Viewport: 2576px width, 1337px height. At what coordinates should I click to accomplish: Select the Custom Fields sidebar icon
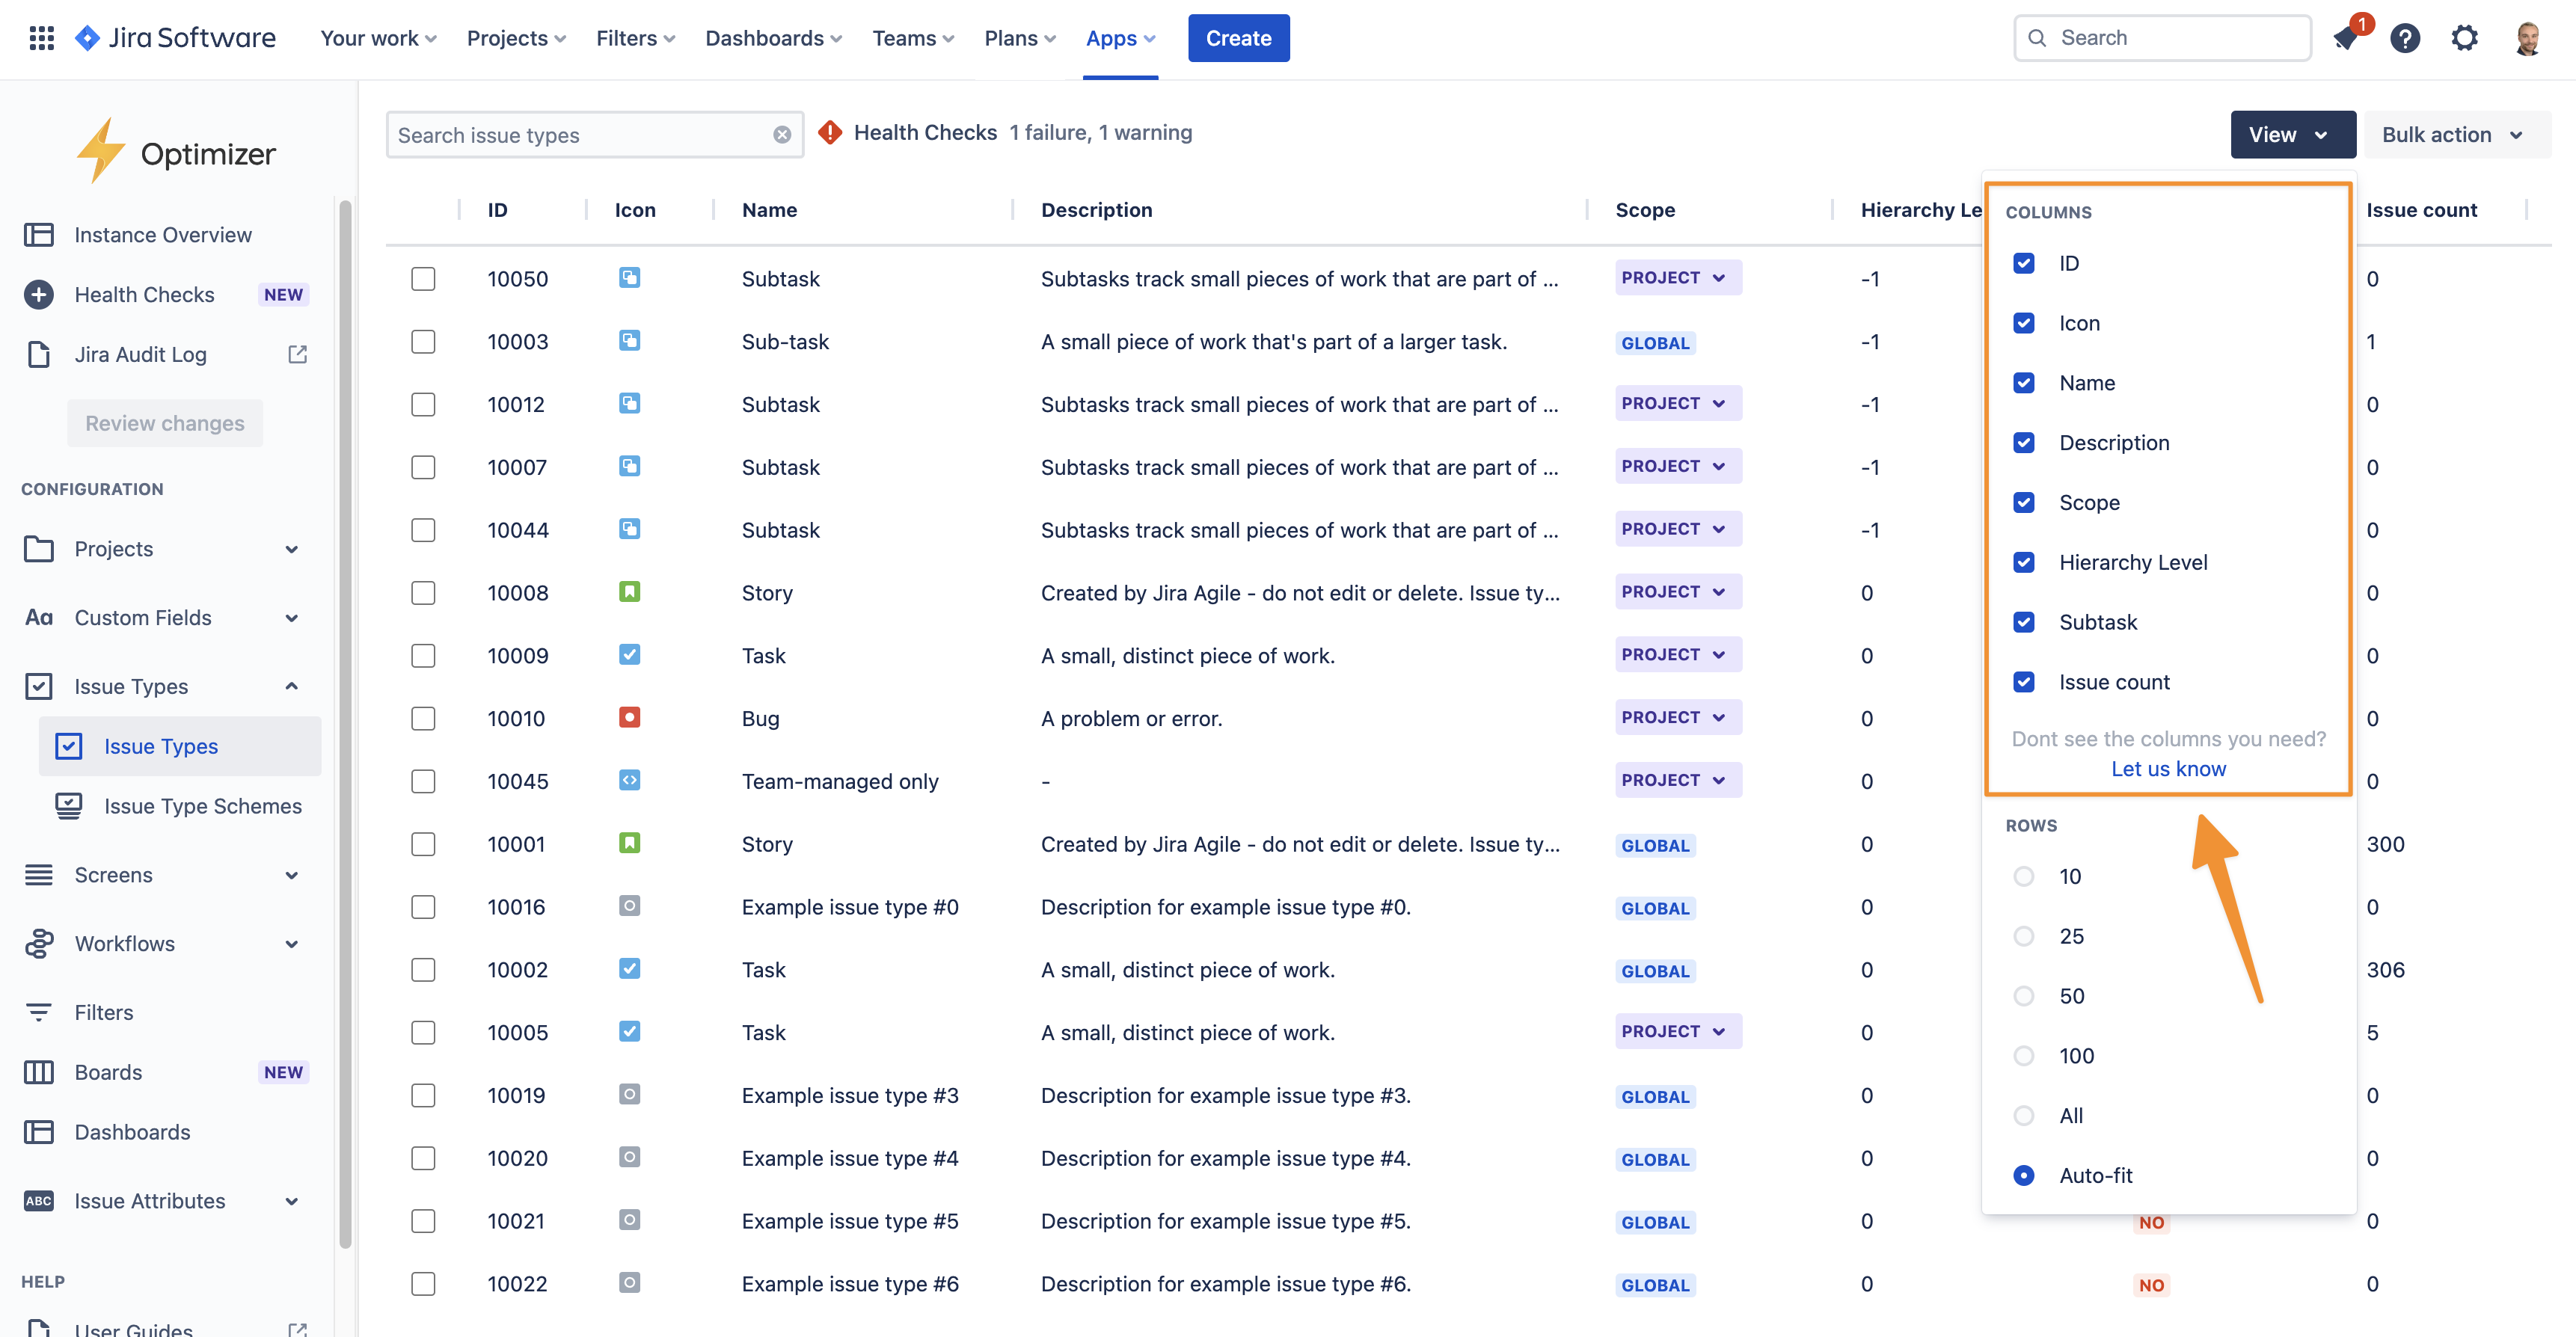[x=39, y=617]
